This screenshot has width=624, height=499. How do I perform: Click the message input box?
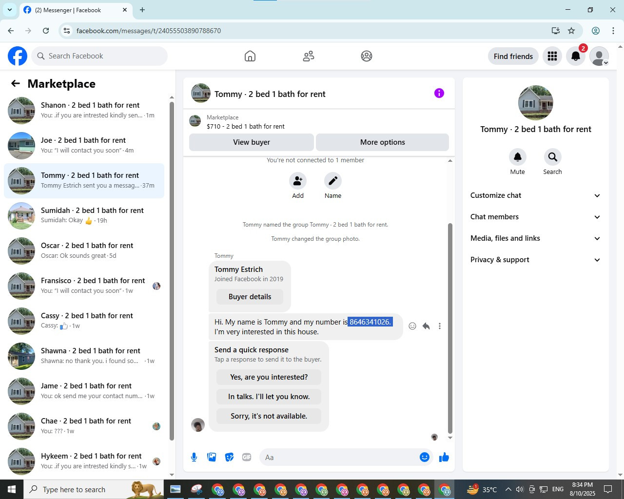(338, 457)
